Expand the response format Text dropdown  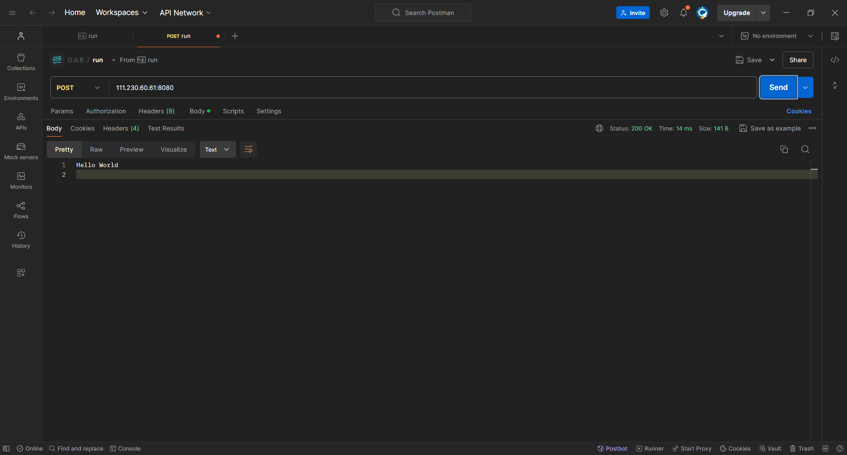click(217, 149)
